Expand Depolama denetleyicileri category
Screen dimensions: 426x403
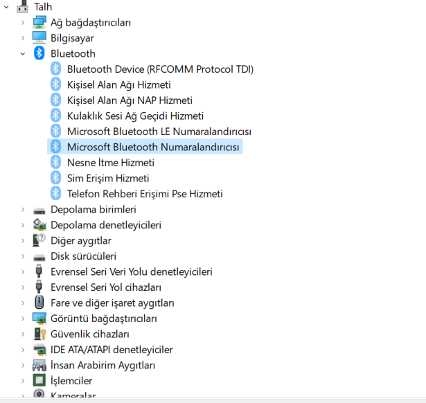tap(23, 225)
